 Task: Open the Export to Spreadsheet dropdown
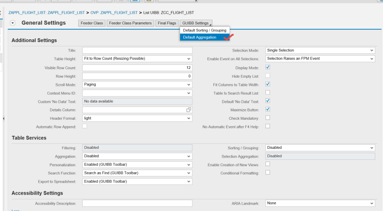coord(137,181)
